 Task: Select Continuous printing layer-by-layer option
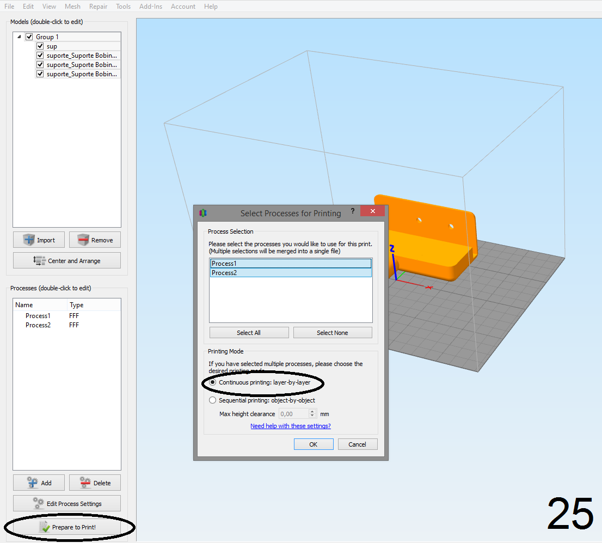click(213, 382)
